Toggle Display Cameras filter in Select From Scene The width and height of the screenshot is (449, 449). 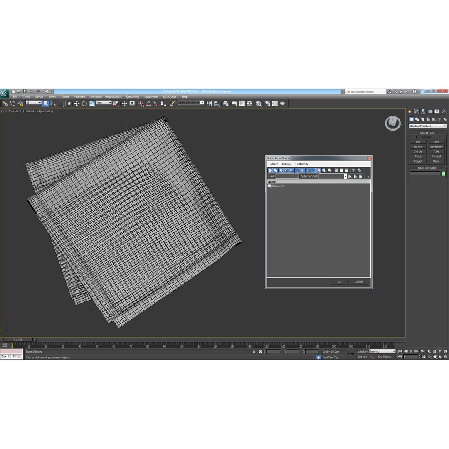[286, 170]
